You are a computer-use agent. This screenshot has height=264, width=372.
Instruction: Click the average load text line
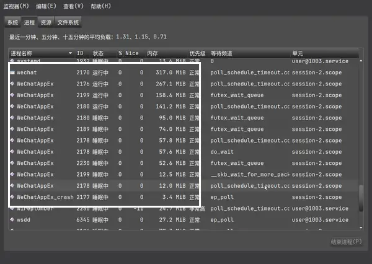click(x=88, y=37)
